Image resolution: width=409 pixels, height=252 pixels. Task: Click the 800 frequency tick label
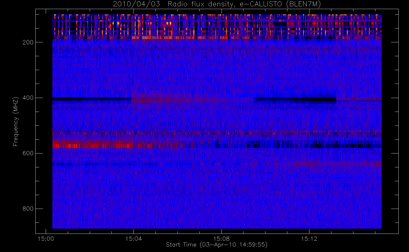pos(28,209)
